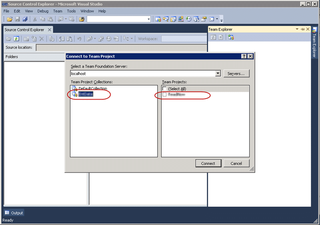Viewport: 320px width, 225px height.
Task: Open the Window menu
Action: (x=87, y=11)
